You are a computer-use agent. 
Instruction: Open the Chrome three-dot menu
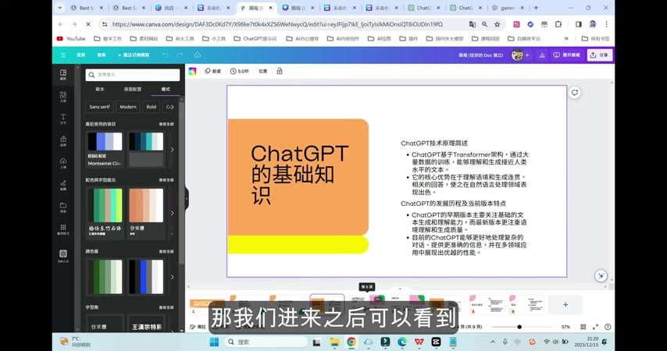pos(606,24)
